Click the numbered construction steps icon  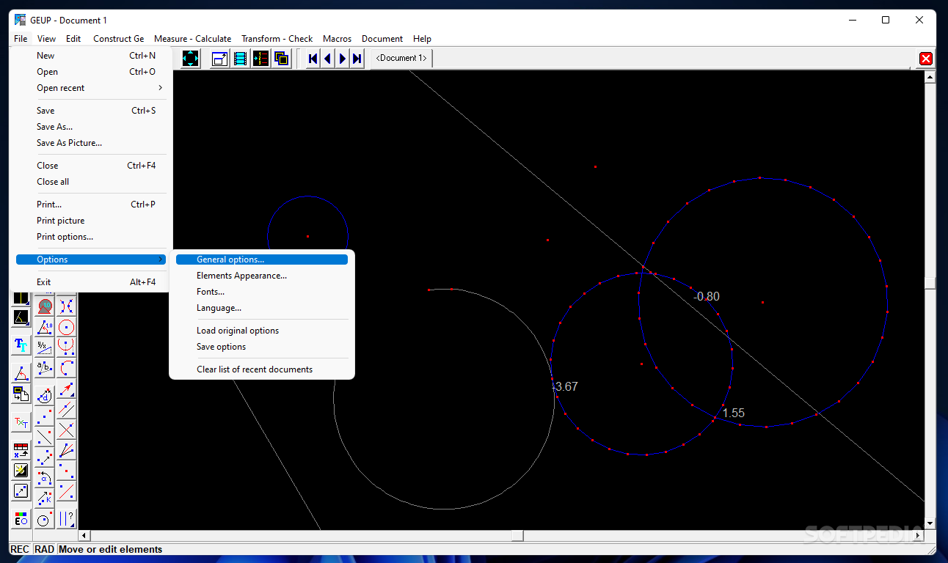261,59
